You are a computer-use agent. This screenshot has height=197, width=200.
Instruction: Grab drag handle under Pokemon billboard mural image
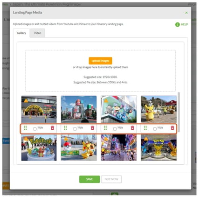(x=105, y=128)
